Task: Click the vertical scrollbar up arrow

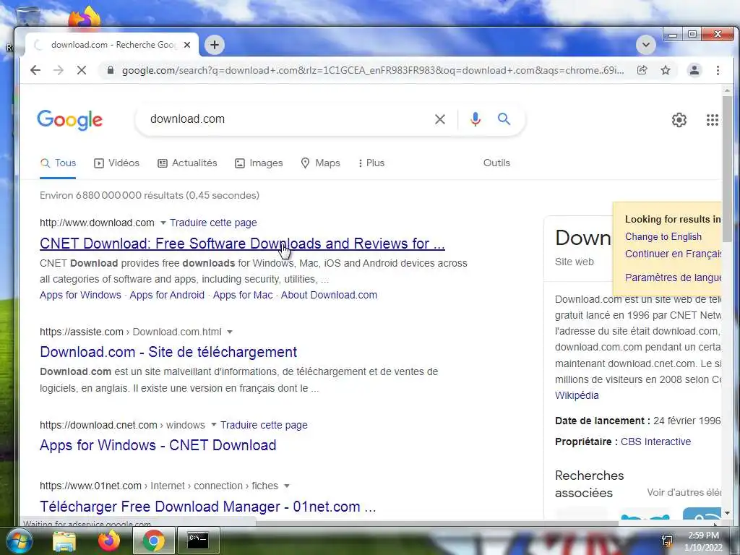Action: pyautogui.click(x=727, y=90)
